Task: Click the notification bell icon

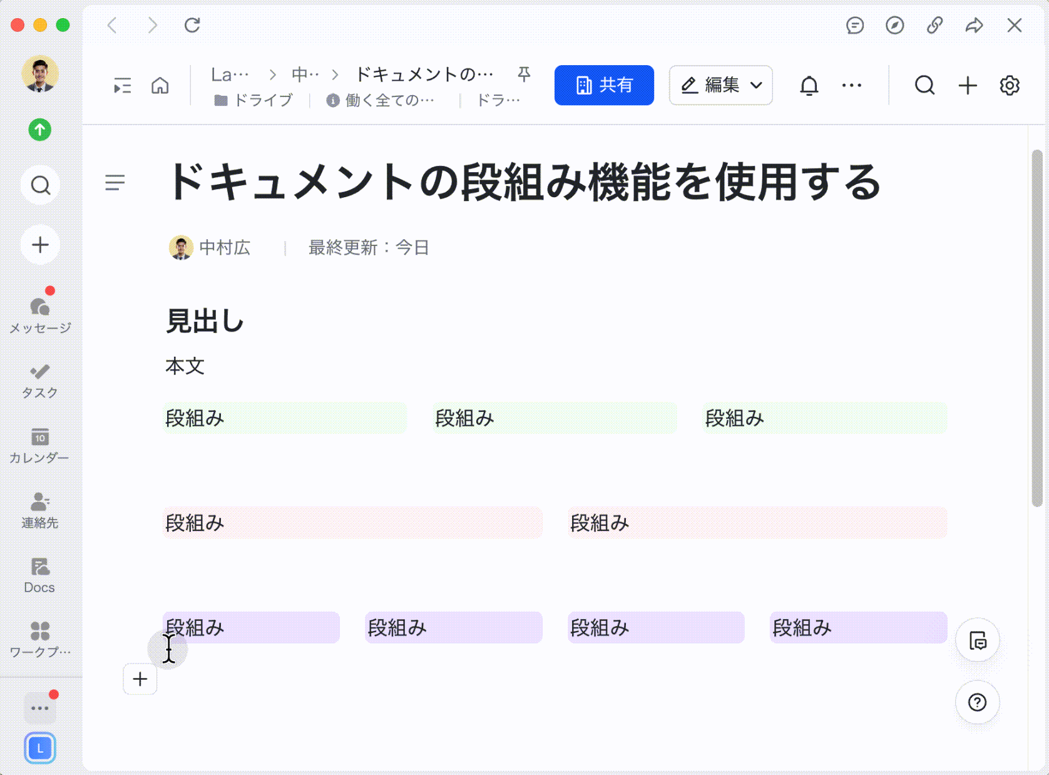Action: (x=809, y=85)
